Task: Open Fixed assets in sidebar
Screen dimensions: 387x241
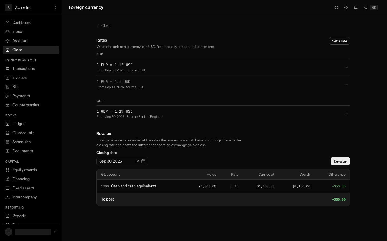Action: 31,188
